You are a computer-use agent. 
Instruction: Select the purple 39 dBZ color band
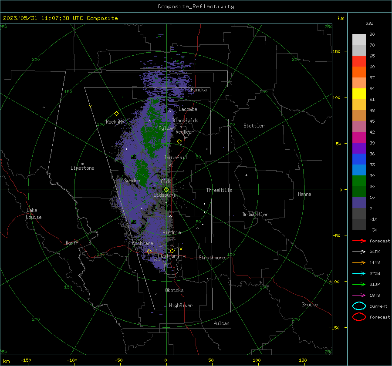[359, 148]
